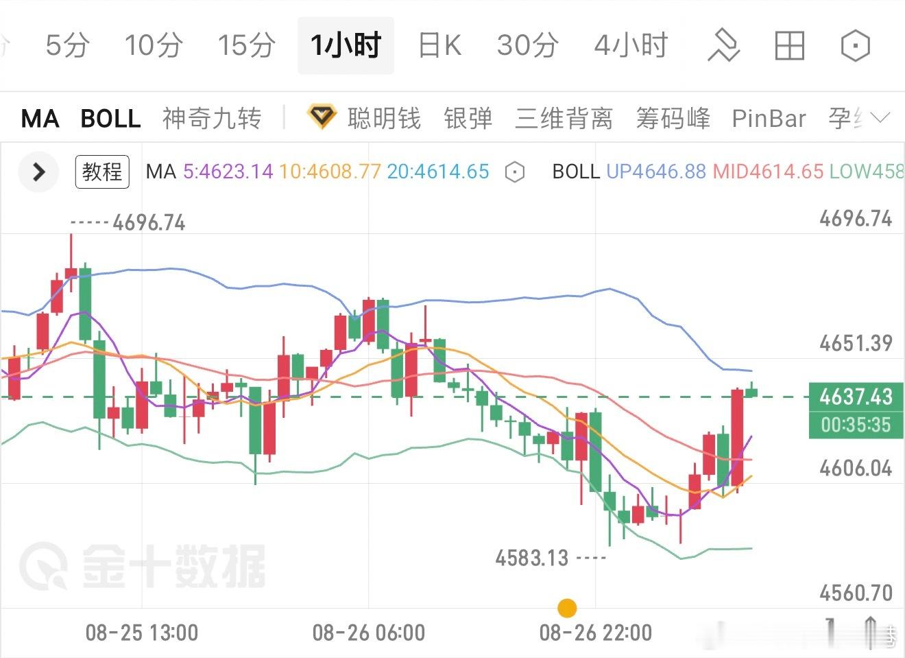Open chart settings hexagon icon in top bar

(x=855, y=46)
